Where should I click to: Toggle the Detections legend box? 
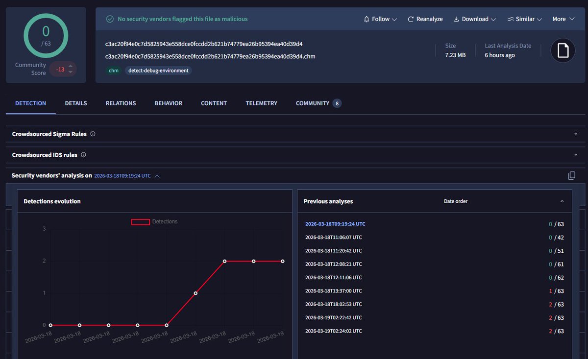(140, 222)
